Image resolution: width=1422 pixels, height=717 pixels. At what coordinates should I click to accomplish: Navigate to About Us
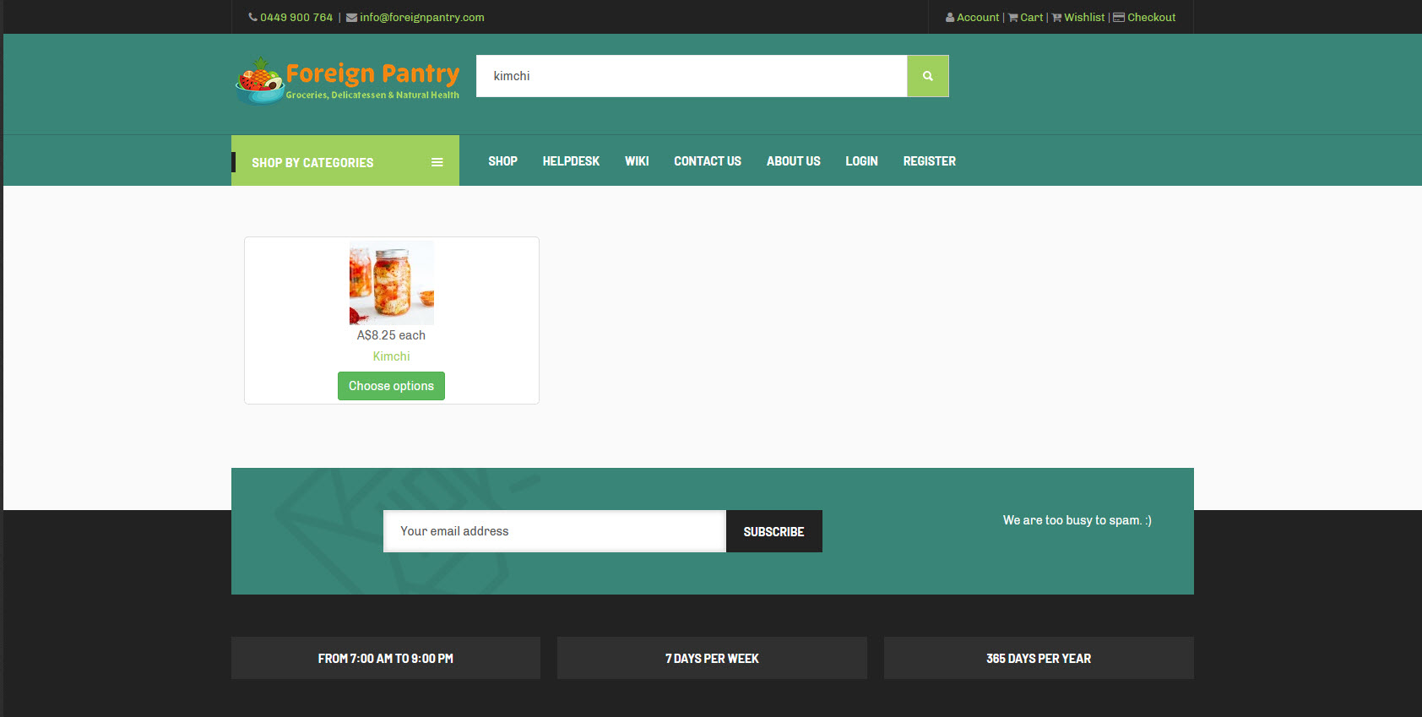[794, 161]
